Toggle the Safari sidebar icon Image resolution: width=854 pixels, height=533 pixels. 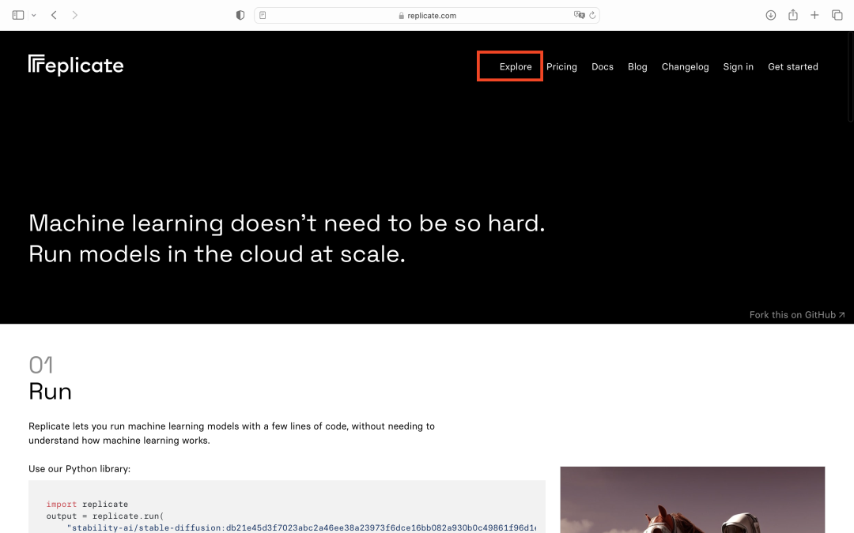pyautogui.click(x=18, y=15)
